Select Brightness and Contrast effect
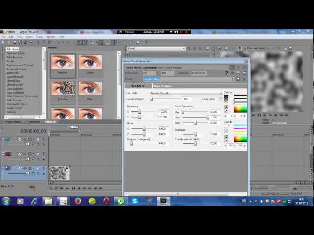This screenshot has height=235, width=314. click(x=20, y=65)
